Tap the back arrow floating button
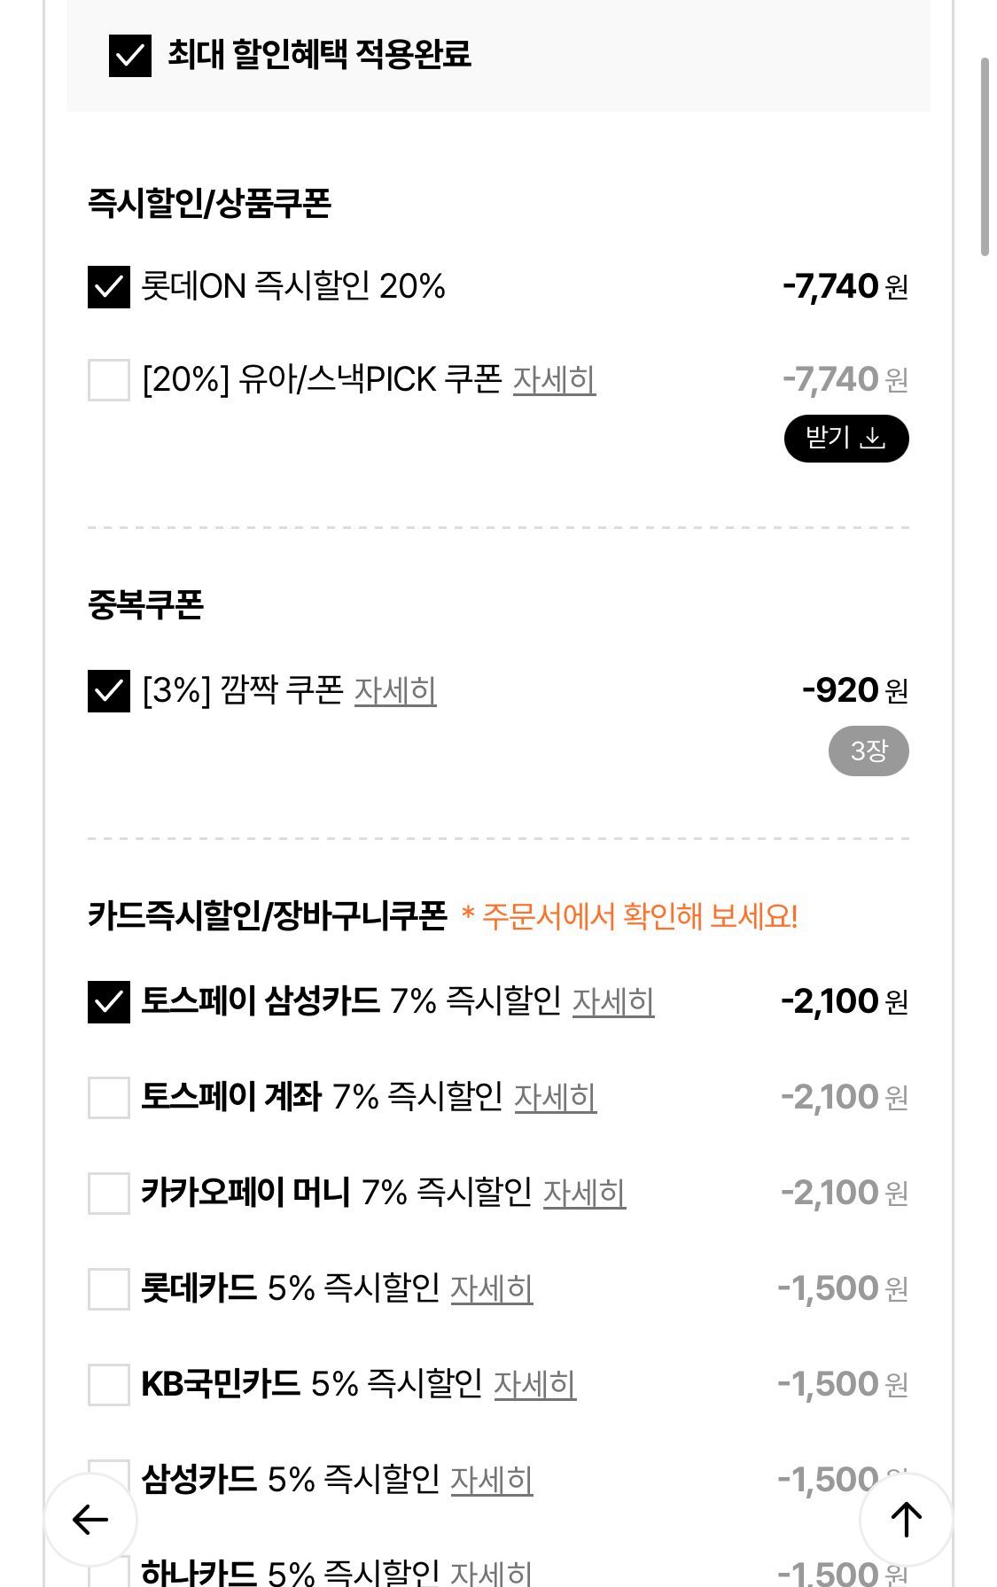Screen dimensions: 997x1587 (x=90, y=1519)
